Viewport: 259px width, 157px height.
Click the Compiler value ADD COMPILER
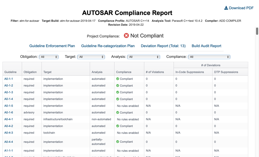pyautogui.click(x=230, y=21)
